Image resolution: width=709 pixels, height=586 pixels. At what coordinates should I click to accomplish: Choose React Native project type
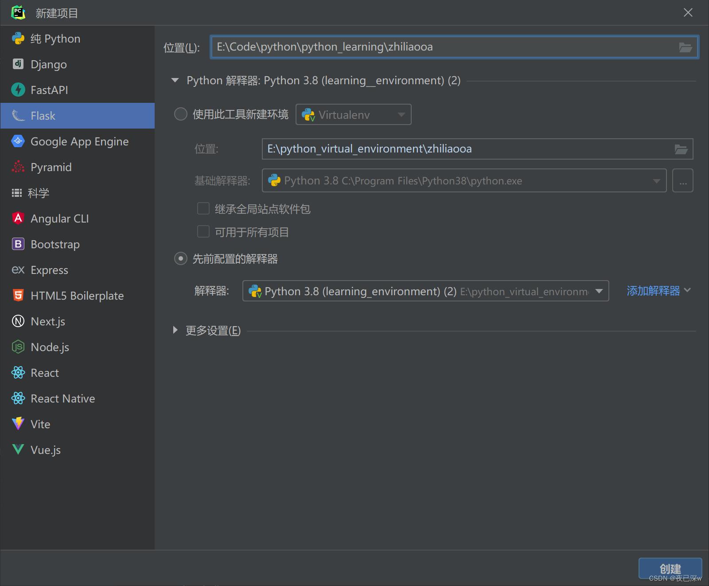coord(78,398)
